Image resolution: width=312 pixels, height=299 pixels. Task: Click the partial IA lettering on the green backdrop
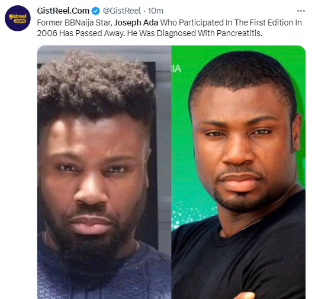176,69
